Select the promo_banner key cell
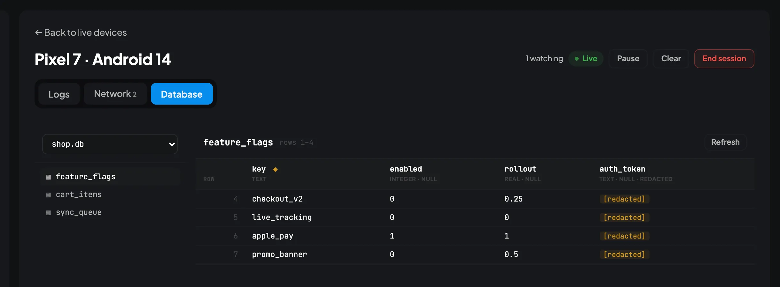Viewport: 780px width, 287px height. [x=280, y=254]
